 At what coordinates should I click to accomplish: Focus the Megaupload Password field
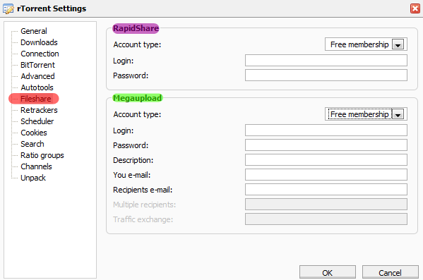326,145
